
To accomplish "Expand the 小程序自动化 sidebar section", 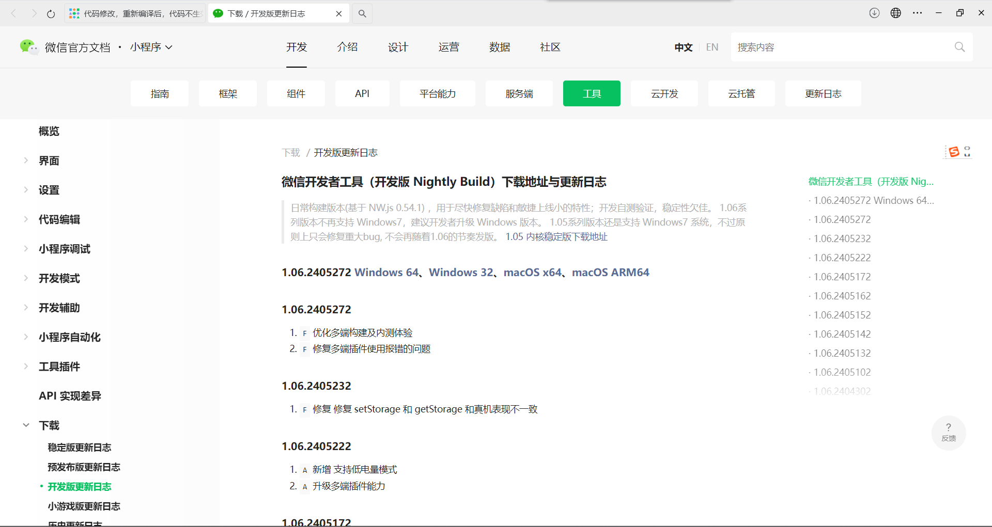I will tap(26, 337).
